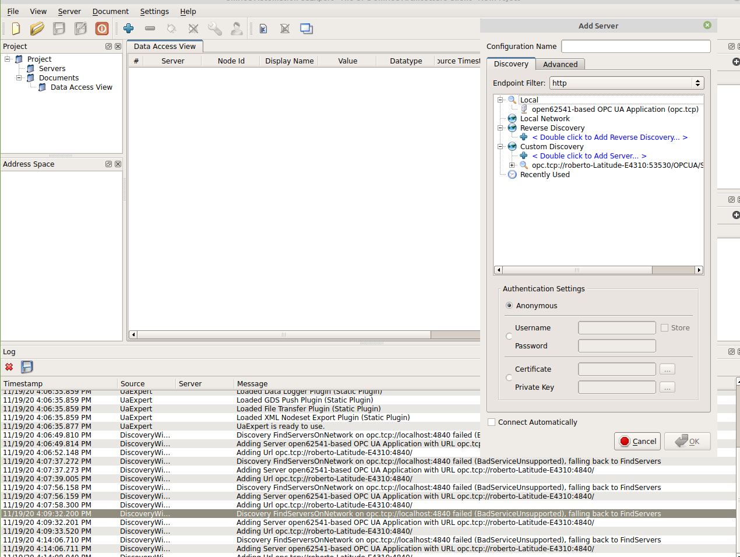Image resolution: width=740 pixels, height=557 pixels.
Task: Click the OK button in Add Server dialog
Action: pos(687,441)
